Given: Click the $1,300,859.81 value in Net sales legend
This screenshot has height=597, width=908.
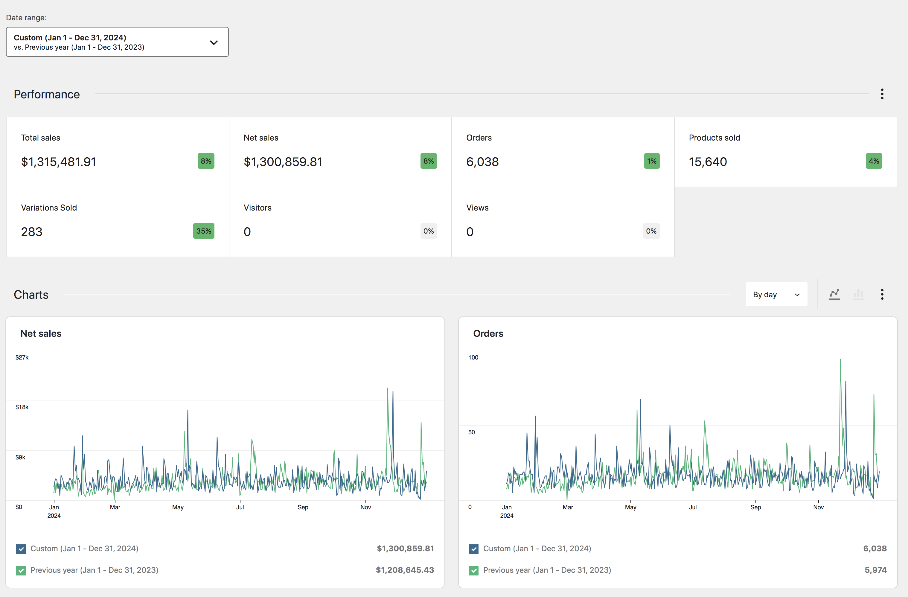Looking at the screenshot, I should tap(405, 549).
